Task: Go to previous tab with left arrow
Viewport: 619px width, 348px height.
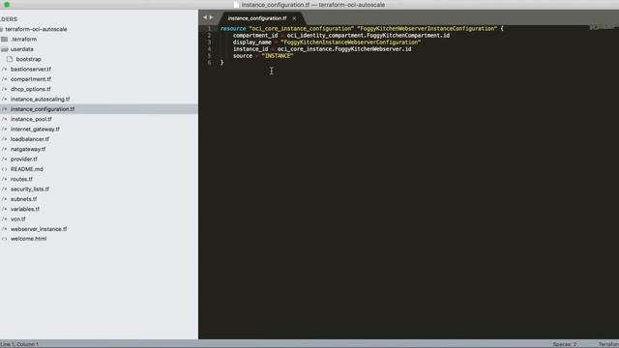Action: tap(205, 17)
